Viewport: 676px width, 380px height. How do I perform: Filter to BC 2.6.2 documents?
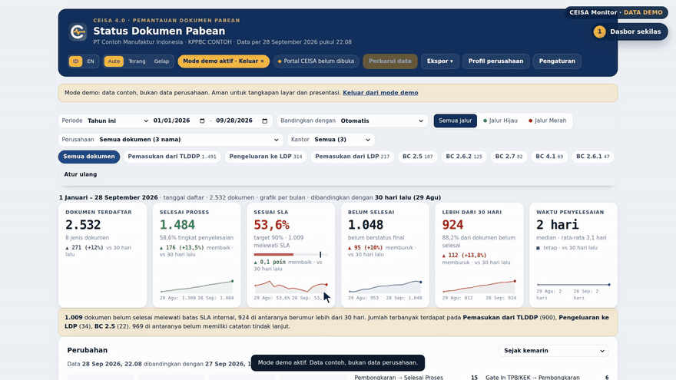tap(464, 157)
